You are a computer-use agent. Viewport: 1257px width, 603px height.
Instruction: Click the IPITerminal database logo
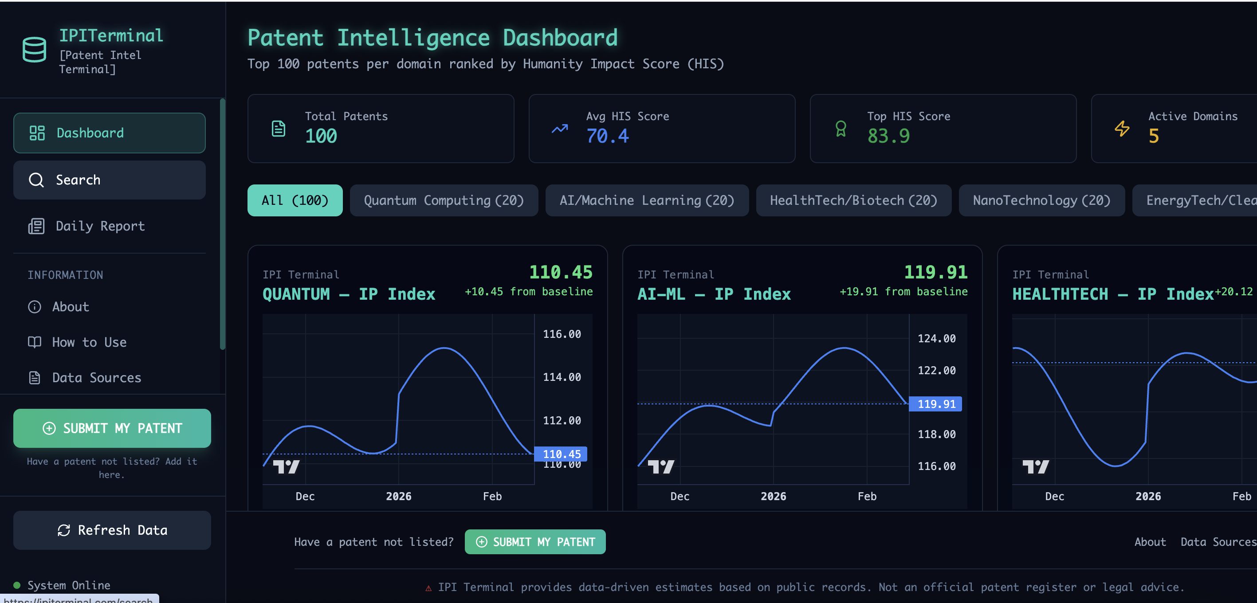(x=33, y=49)
